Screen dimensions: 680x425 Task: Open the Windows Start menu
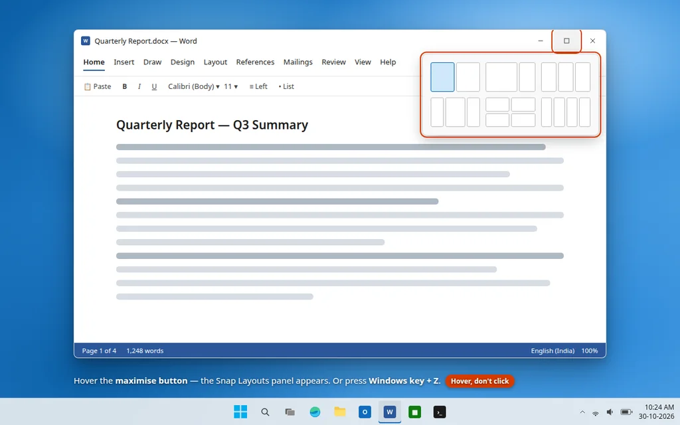coord(240,412)
